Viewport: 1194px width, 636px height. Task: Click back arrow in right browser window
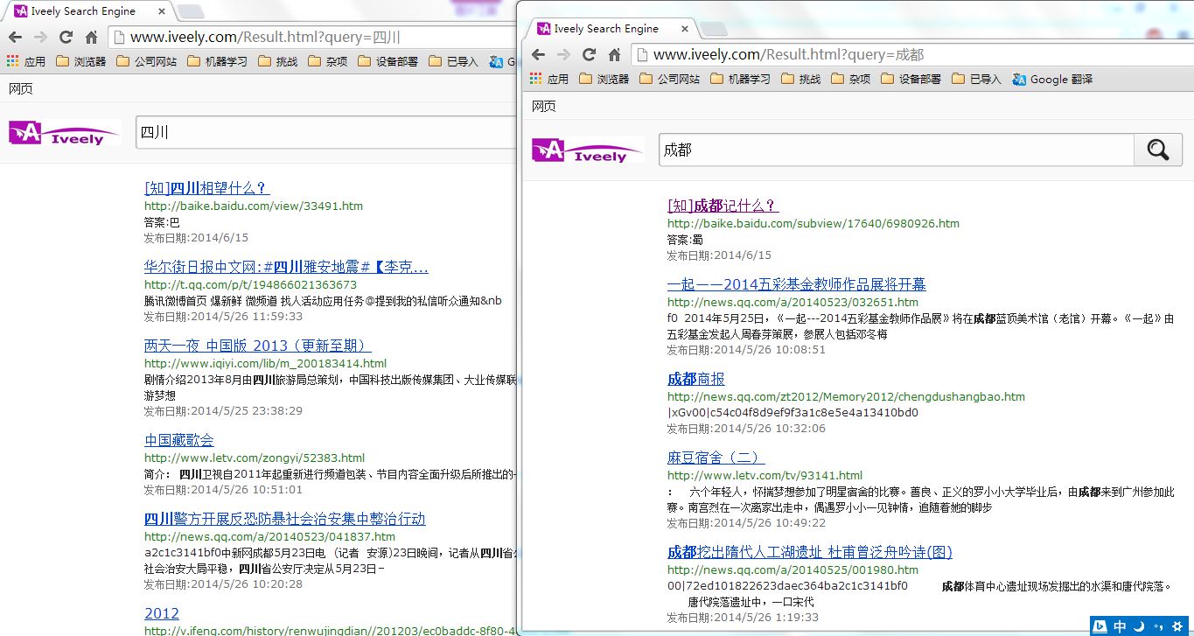tap(538, 55)
